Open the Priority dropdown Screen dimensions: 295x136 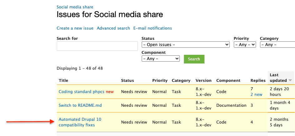pos(245,45)
